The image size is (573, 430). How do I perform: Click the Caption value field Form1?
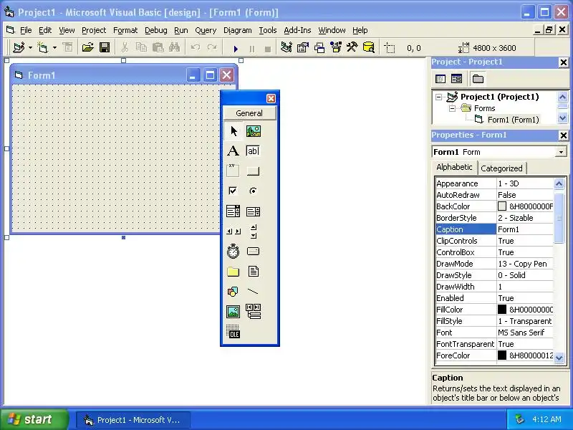click(525, 229)
